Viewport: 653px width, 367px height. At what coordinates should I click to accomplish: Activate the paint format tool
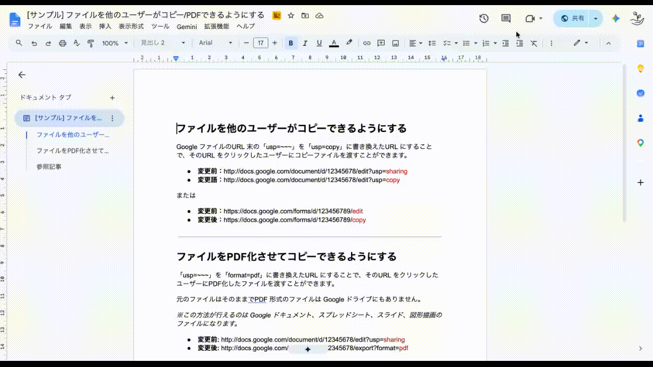point(91,43)
